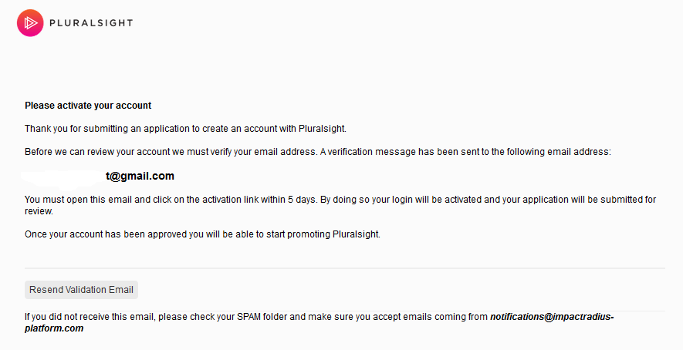Click the PLURALSIGHT wordmark text

point(91,22)
